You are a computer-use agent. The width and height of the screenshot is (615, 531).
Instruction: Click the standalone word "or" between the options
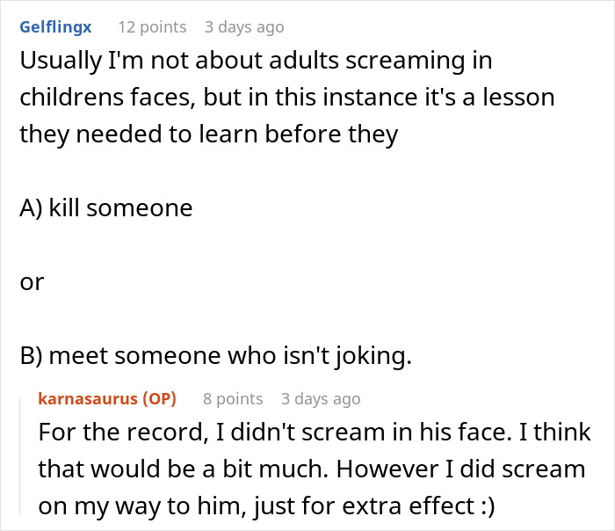pos(32,282)
